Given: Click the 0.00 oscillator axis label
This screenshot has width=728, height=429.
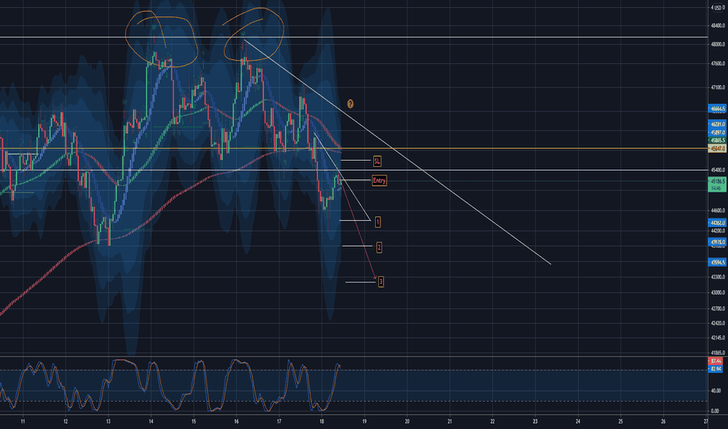Looking at the screenshot, I should pos(715,411).
